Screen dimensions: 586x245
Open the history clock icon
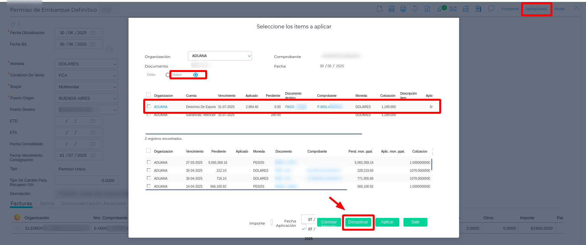click(x=415, y=9)
